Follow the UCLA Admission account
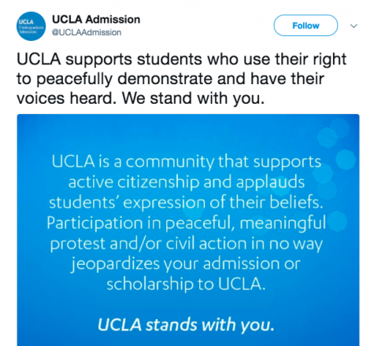The height and width of the screenshot is (346, 374). (305, 25)
